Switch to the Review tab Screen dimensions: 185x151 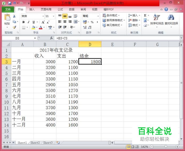83,9
